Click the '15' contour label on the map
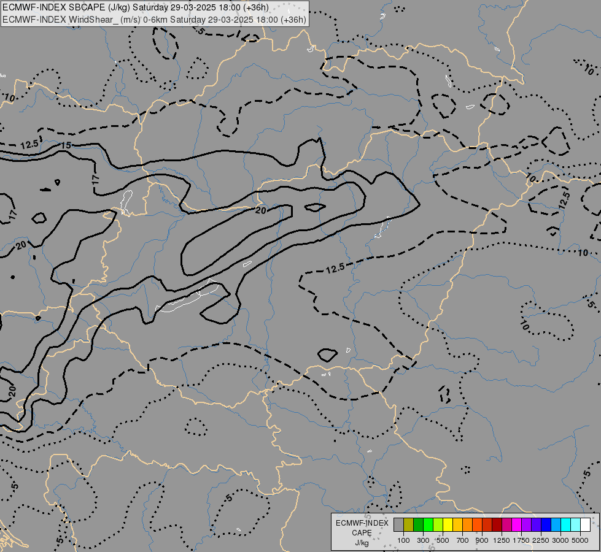 point(66,145)
